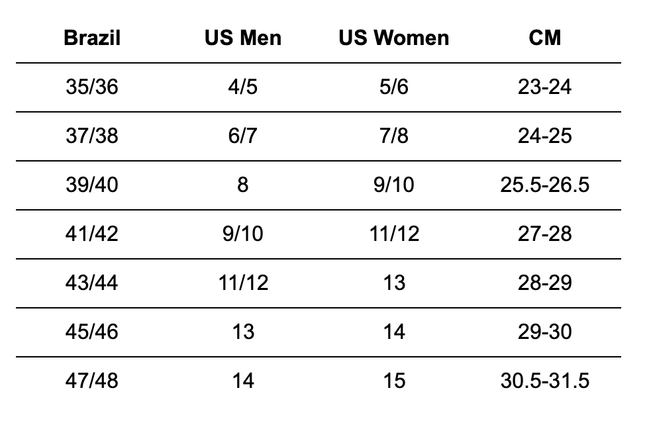Click the 28-29 CM cell
The width and height of the screenshot is (653, 425).
[544, 283]
